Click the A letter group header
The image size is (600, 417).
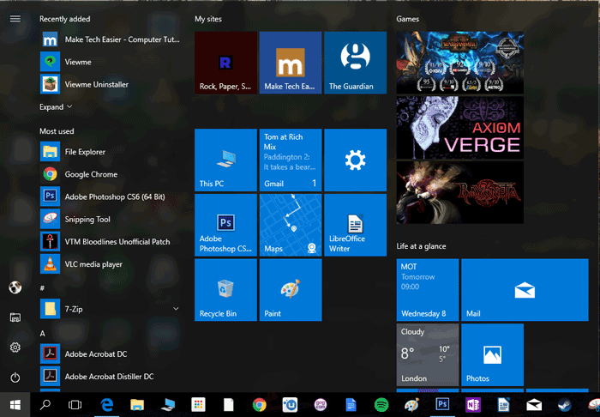click(42, 334)
